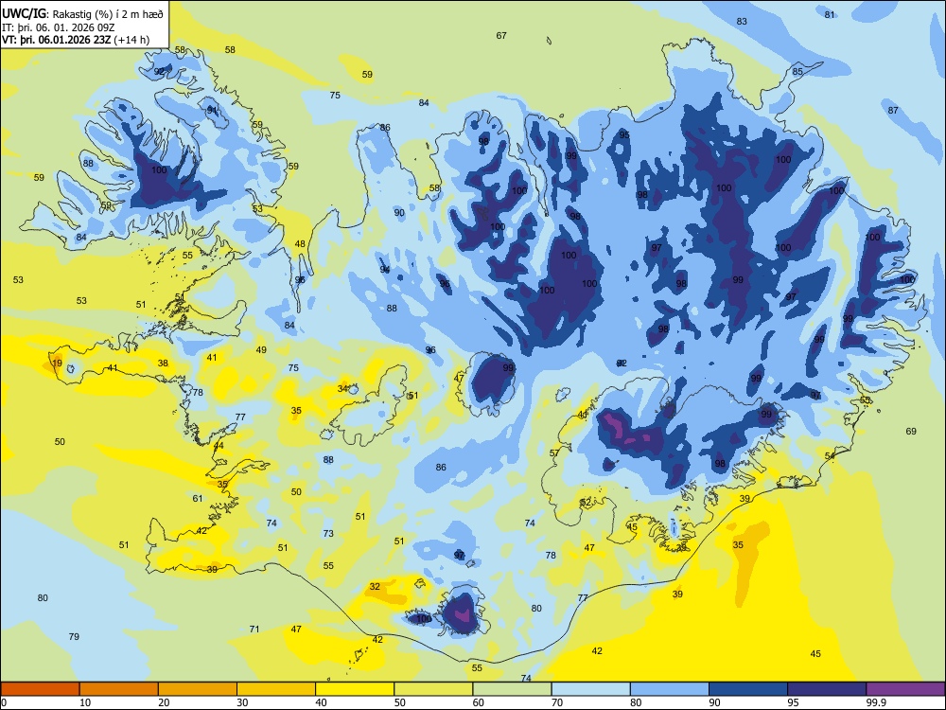
Task: Select the 30–40 golden legend swatch
Action: point(276,689)
